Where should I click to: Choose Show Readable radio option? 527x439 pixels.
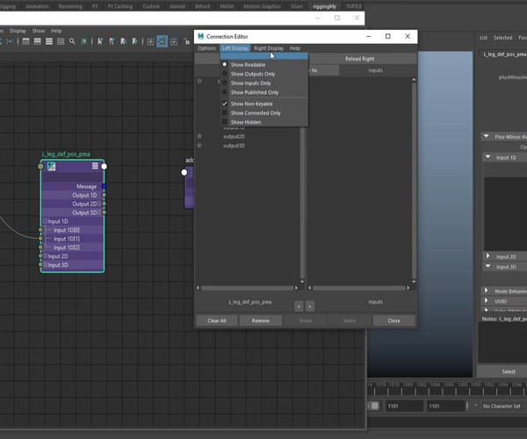[x=248, y=64]
